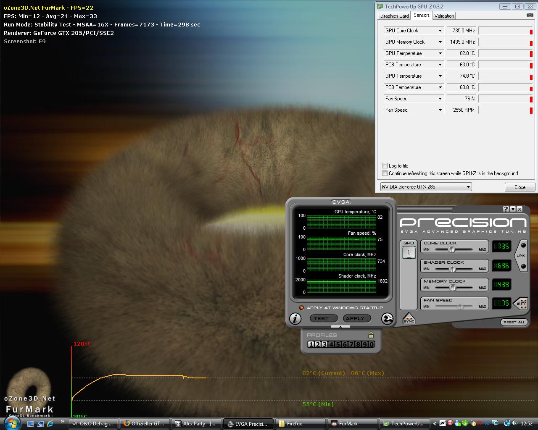Click the GPU-Z camera screenshot icon
This screenshot has height=430, width=538.
[x=530, y=15]
